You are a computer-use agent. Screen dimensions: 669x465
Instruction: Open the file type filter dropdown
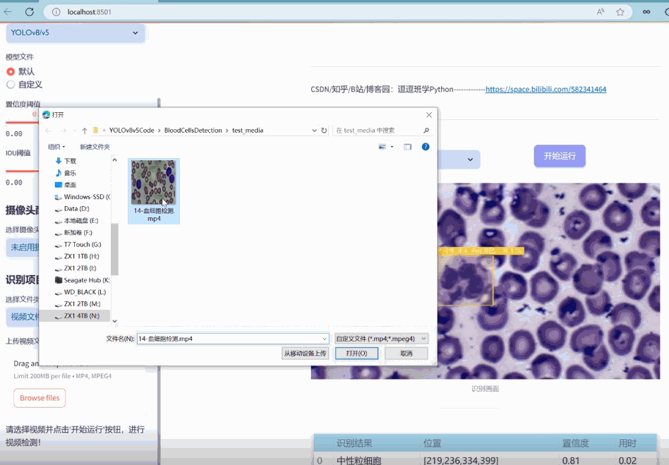[x=381, y=339]
